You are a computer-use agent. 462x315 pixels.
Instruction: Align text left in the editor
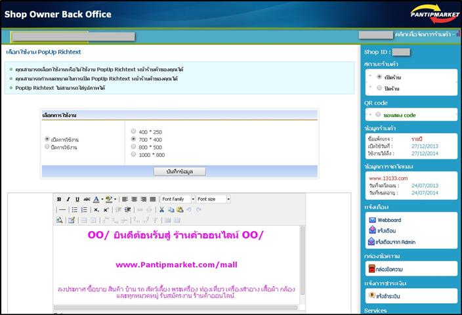pyautogui.click(x=125, y=199)
